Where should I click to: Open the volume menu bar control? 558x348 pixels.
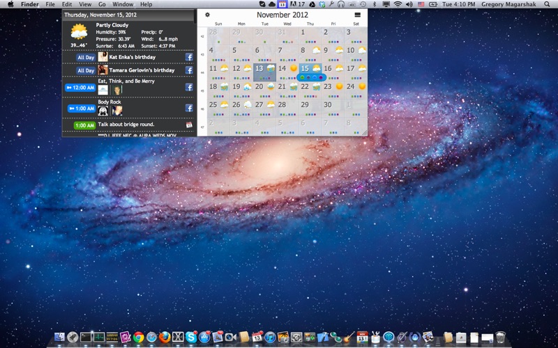pos(409,4)
